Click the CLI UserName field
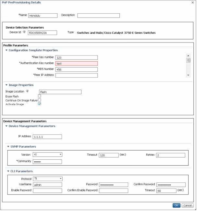 (47, 185)
